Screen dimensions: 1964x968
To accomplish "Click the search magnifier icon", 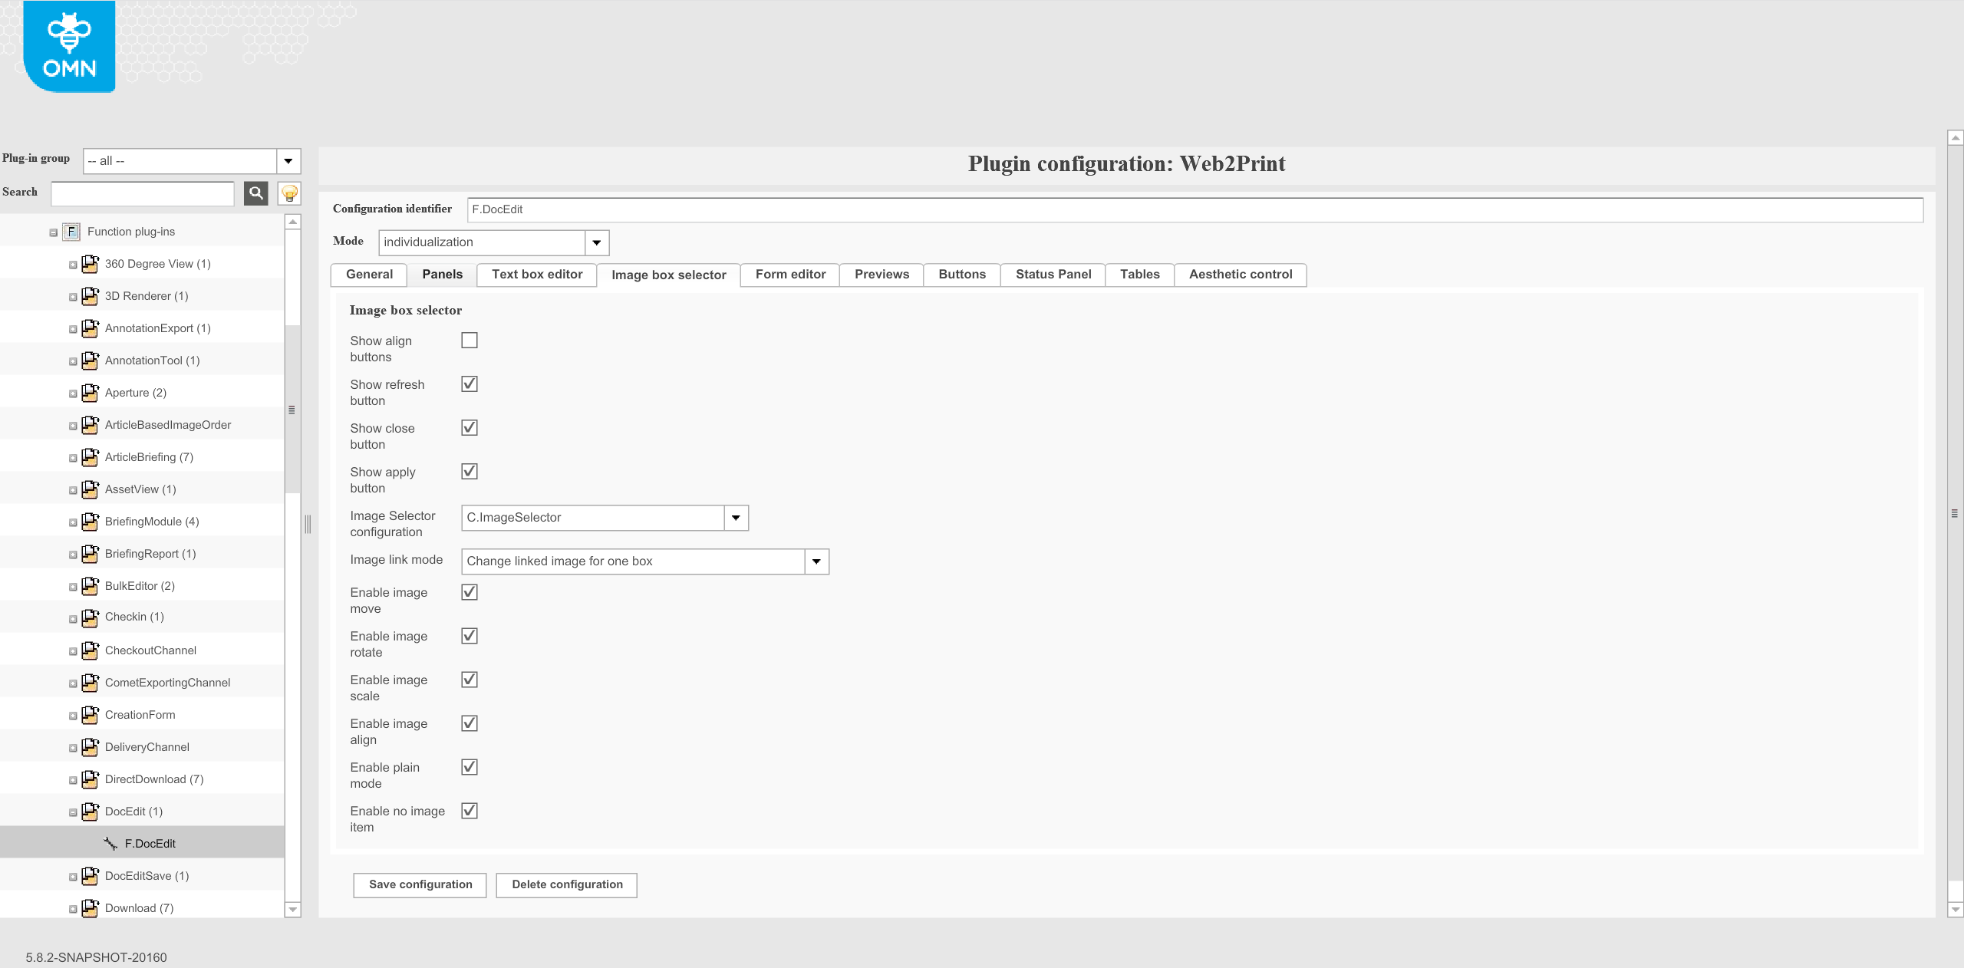I will point(255,193).
